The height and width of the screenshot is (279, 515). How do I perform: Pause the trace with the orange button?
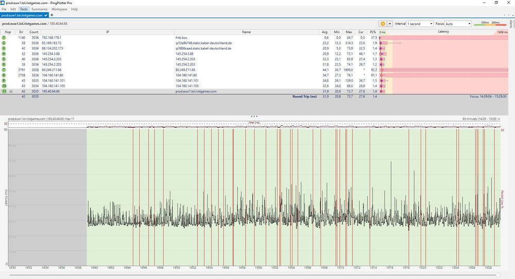(383, 24)
